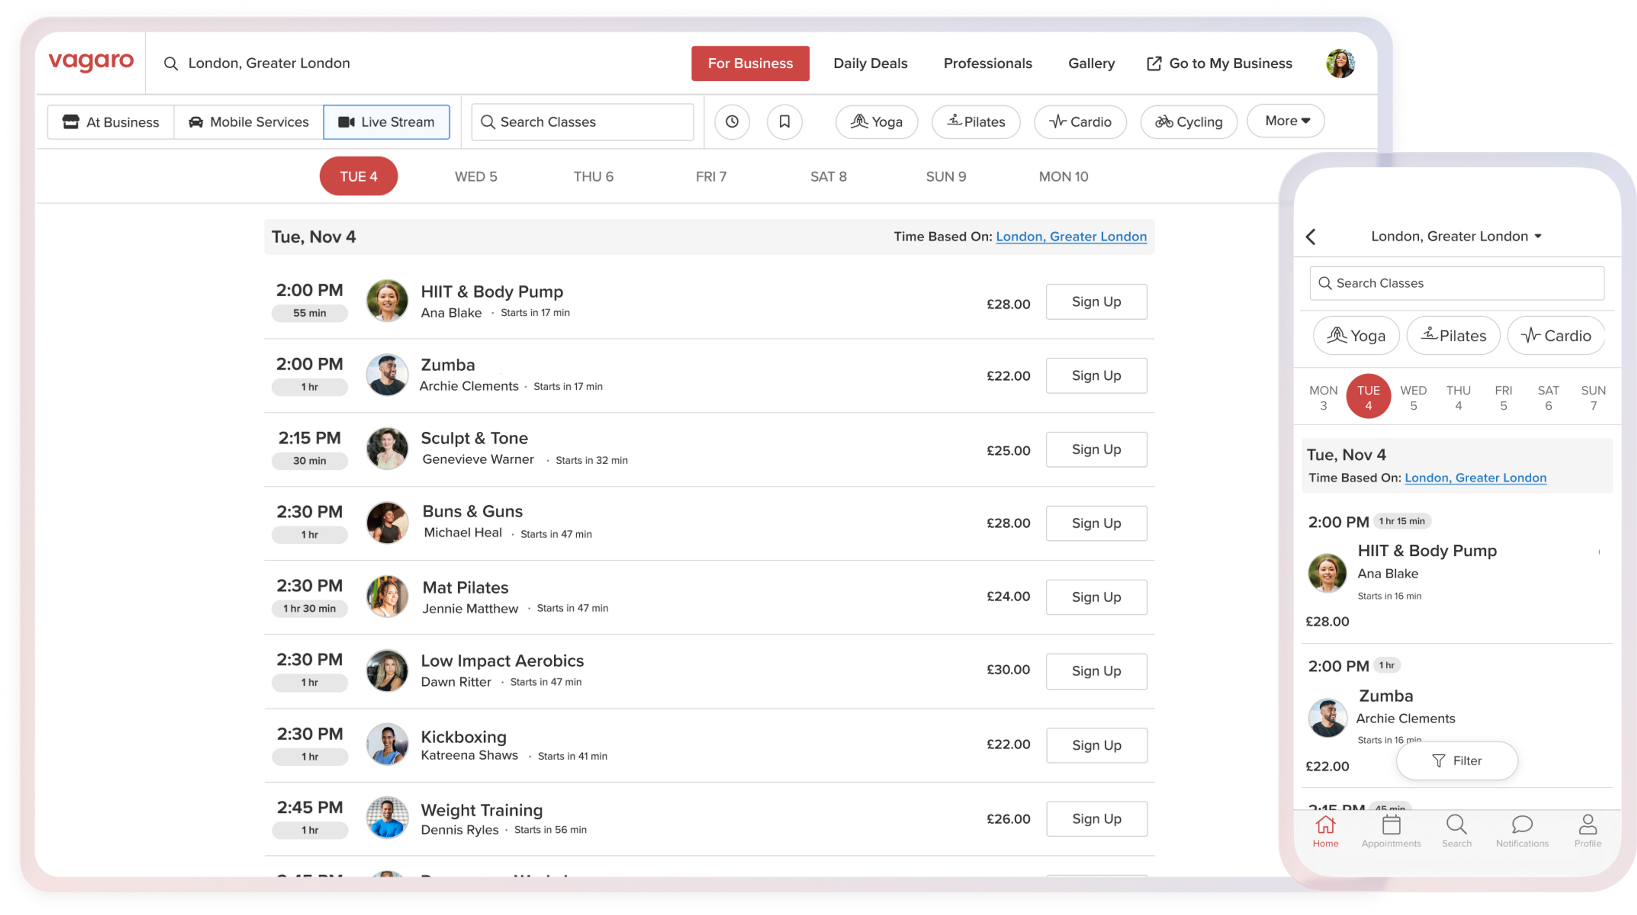This screenshot has width=1637, height=915.
Task: Select Cardio chip in mobile view
Action: [x=1556, y=335]
